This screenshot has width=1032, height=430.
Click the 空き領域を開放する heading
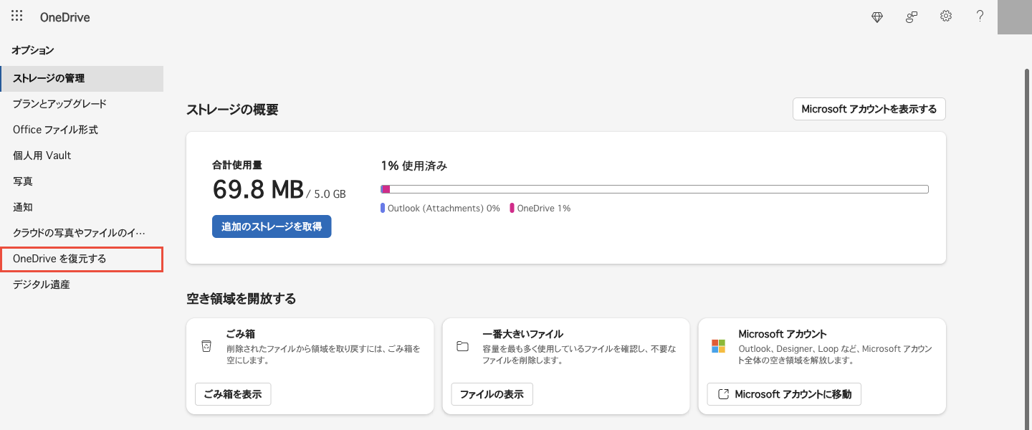click(242, 299)
